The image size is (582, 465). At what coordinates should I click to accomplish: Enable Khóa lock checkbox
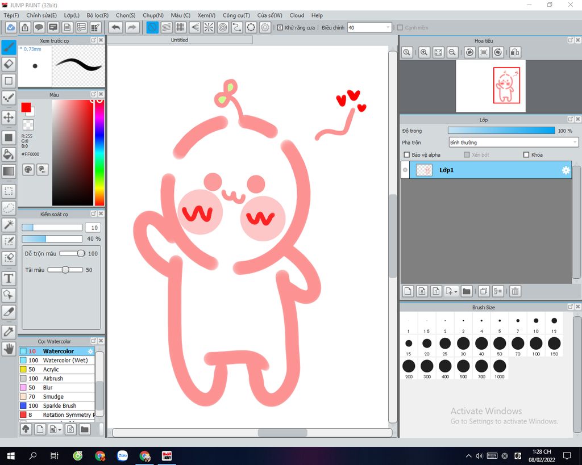526,154
